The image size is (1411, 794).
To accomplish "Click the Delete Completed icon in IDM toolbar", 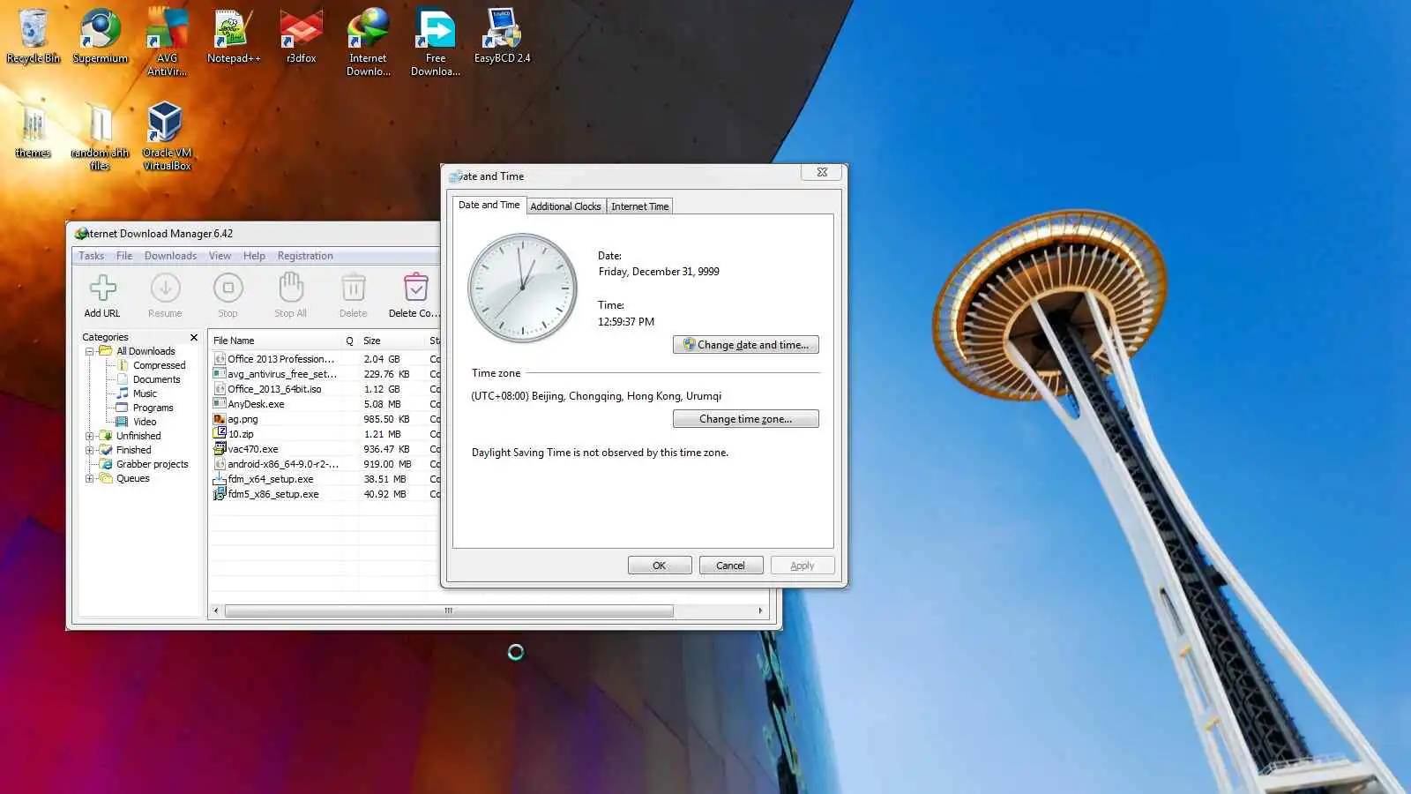I will [x=414, y=296].
